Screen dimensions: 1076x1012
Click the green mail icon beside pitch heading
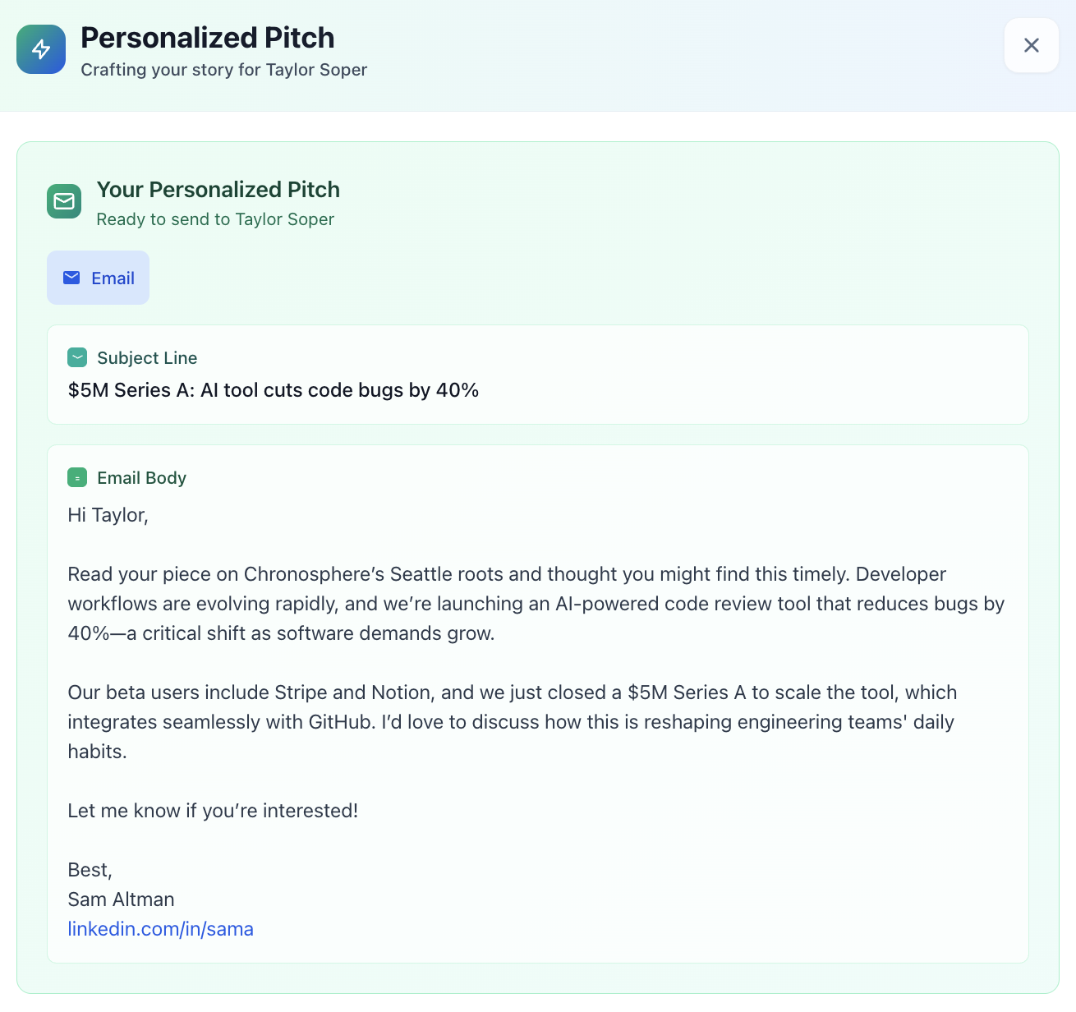(64, 201)
